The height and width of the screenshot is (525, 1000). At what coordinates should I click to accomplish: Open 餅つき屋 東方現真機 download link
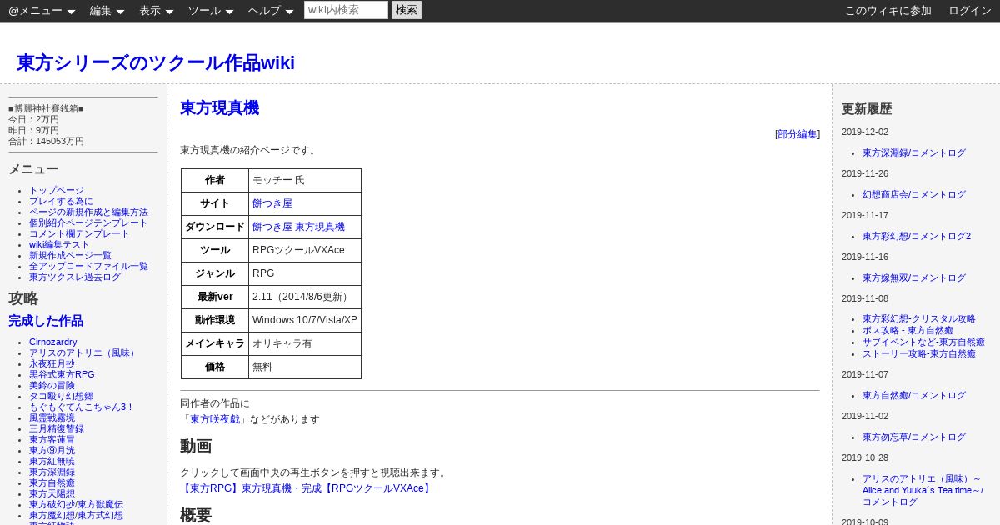point(298,227)
